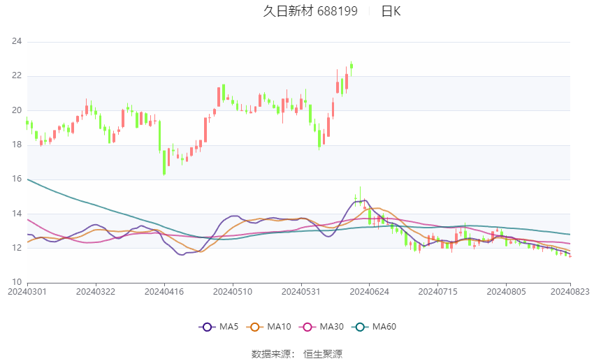The image size is (594, 361).
Task: Pick the 20240624 date on the x-axis
Action: point(370,291)
